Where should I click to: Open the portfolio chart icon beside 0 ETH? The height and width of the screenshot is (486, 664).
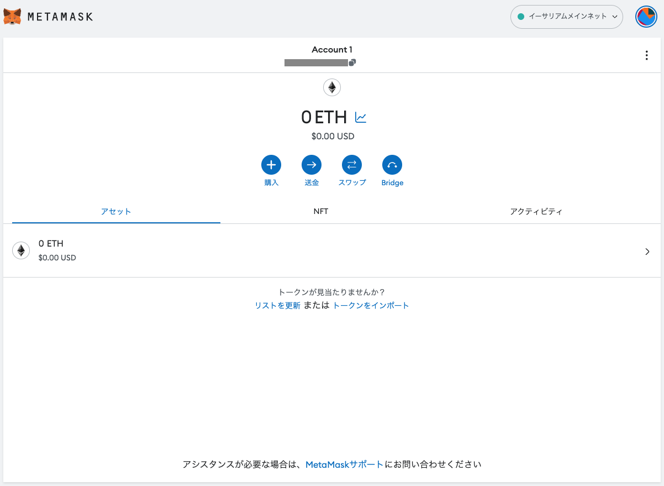[x=361, y=117]
